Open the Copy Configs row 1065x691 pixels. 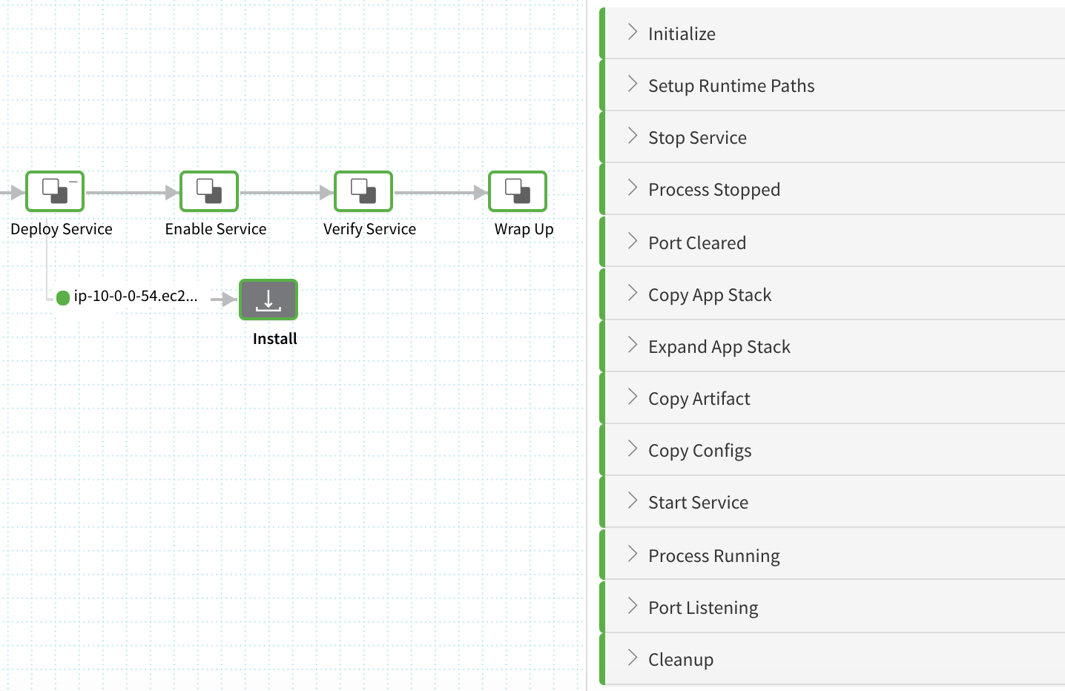point(832,450)
